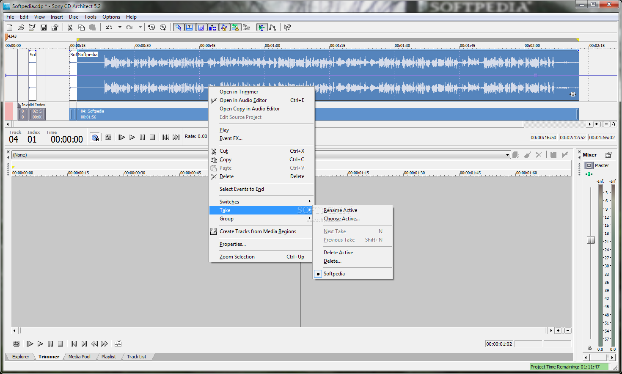
Task: Click the Trimmer add-to-timeline icon
Action: tap(118, 344)
